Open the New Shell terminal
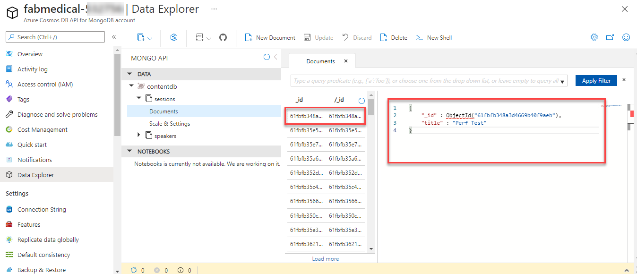 433,37
